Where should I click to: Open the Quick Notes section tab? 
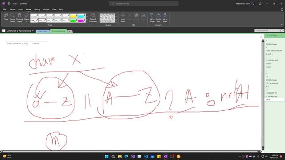pos(43,31)
